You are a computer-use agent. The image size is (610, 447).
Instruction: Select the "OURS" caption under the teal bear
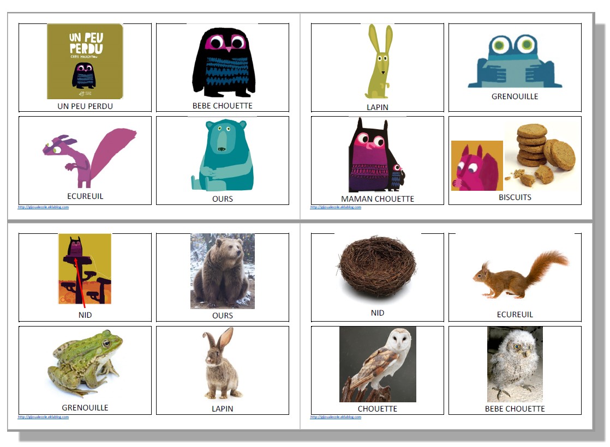pos(223,199)
